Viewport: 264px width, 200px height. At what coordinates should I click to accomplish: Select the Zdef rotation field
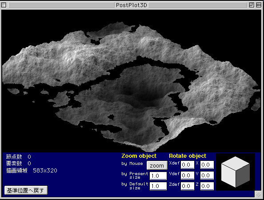click(x=188, y=186)
